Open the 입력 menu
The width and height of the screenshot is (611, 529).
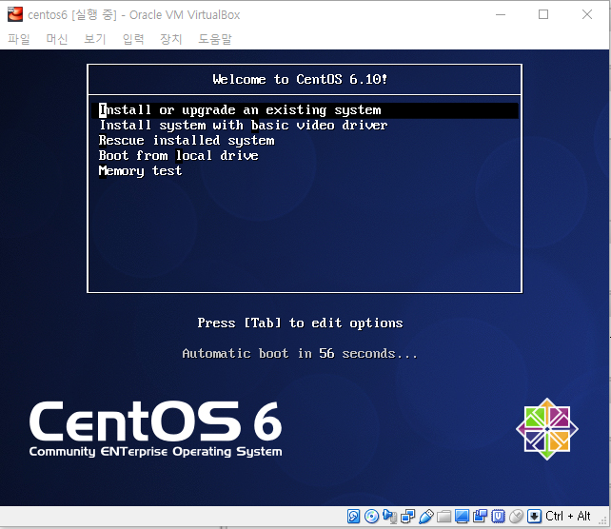[133, 39]
